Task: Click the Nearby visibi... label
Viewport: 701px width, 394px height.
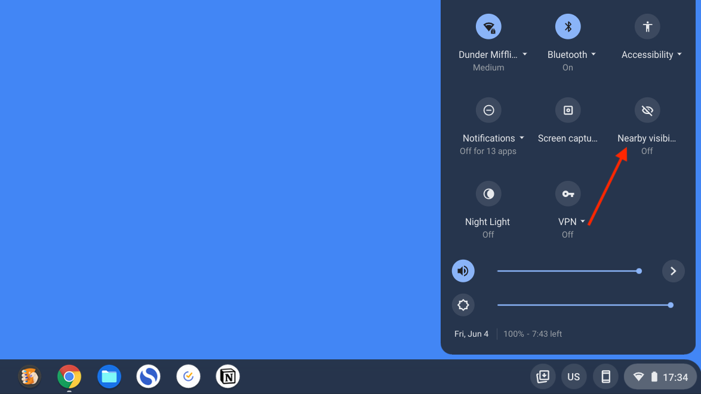Action: point(647,138)
